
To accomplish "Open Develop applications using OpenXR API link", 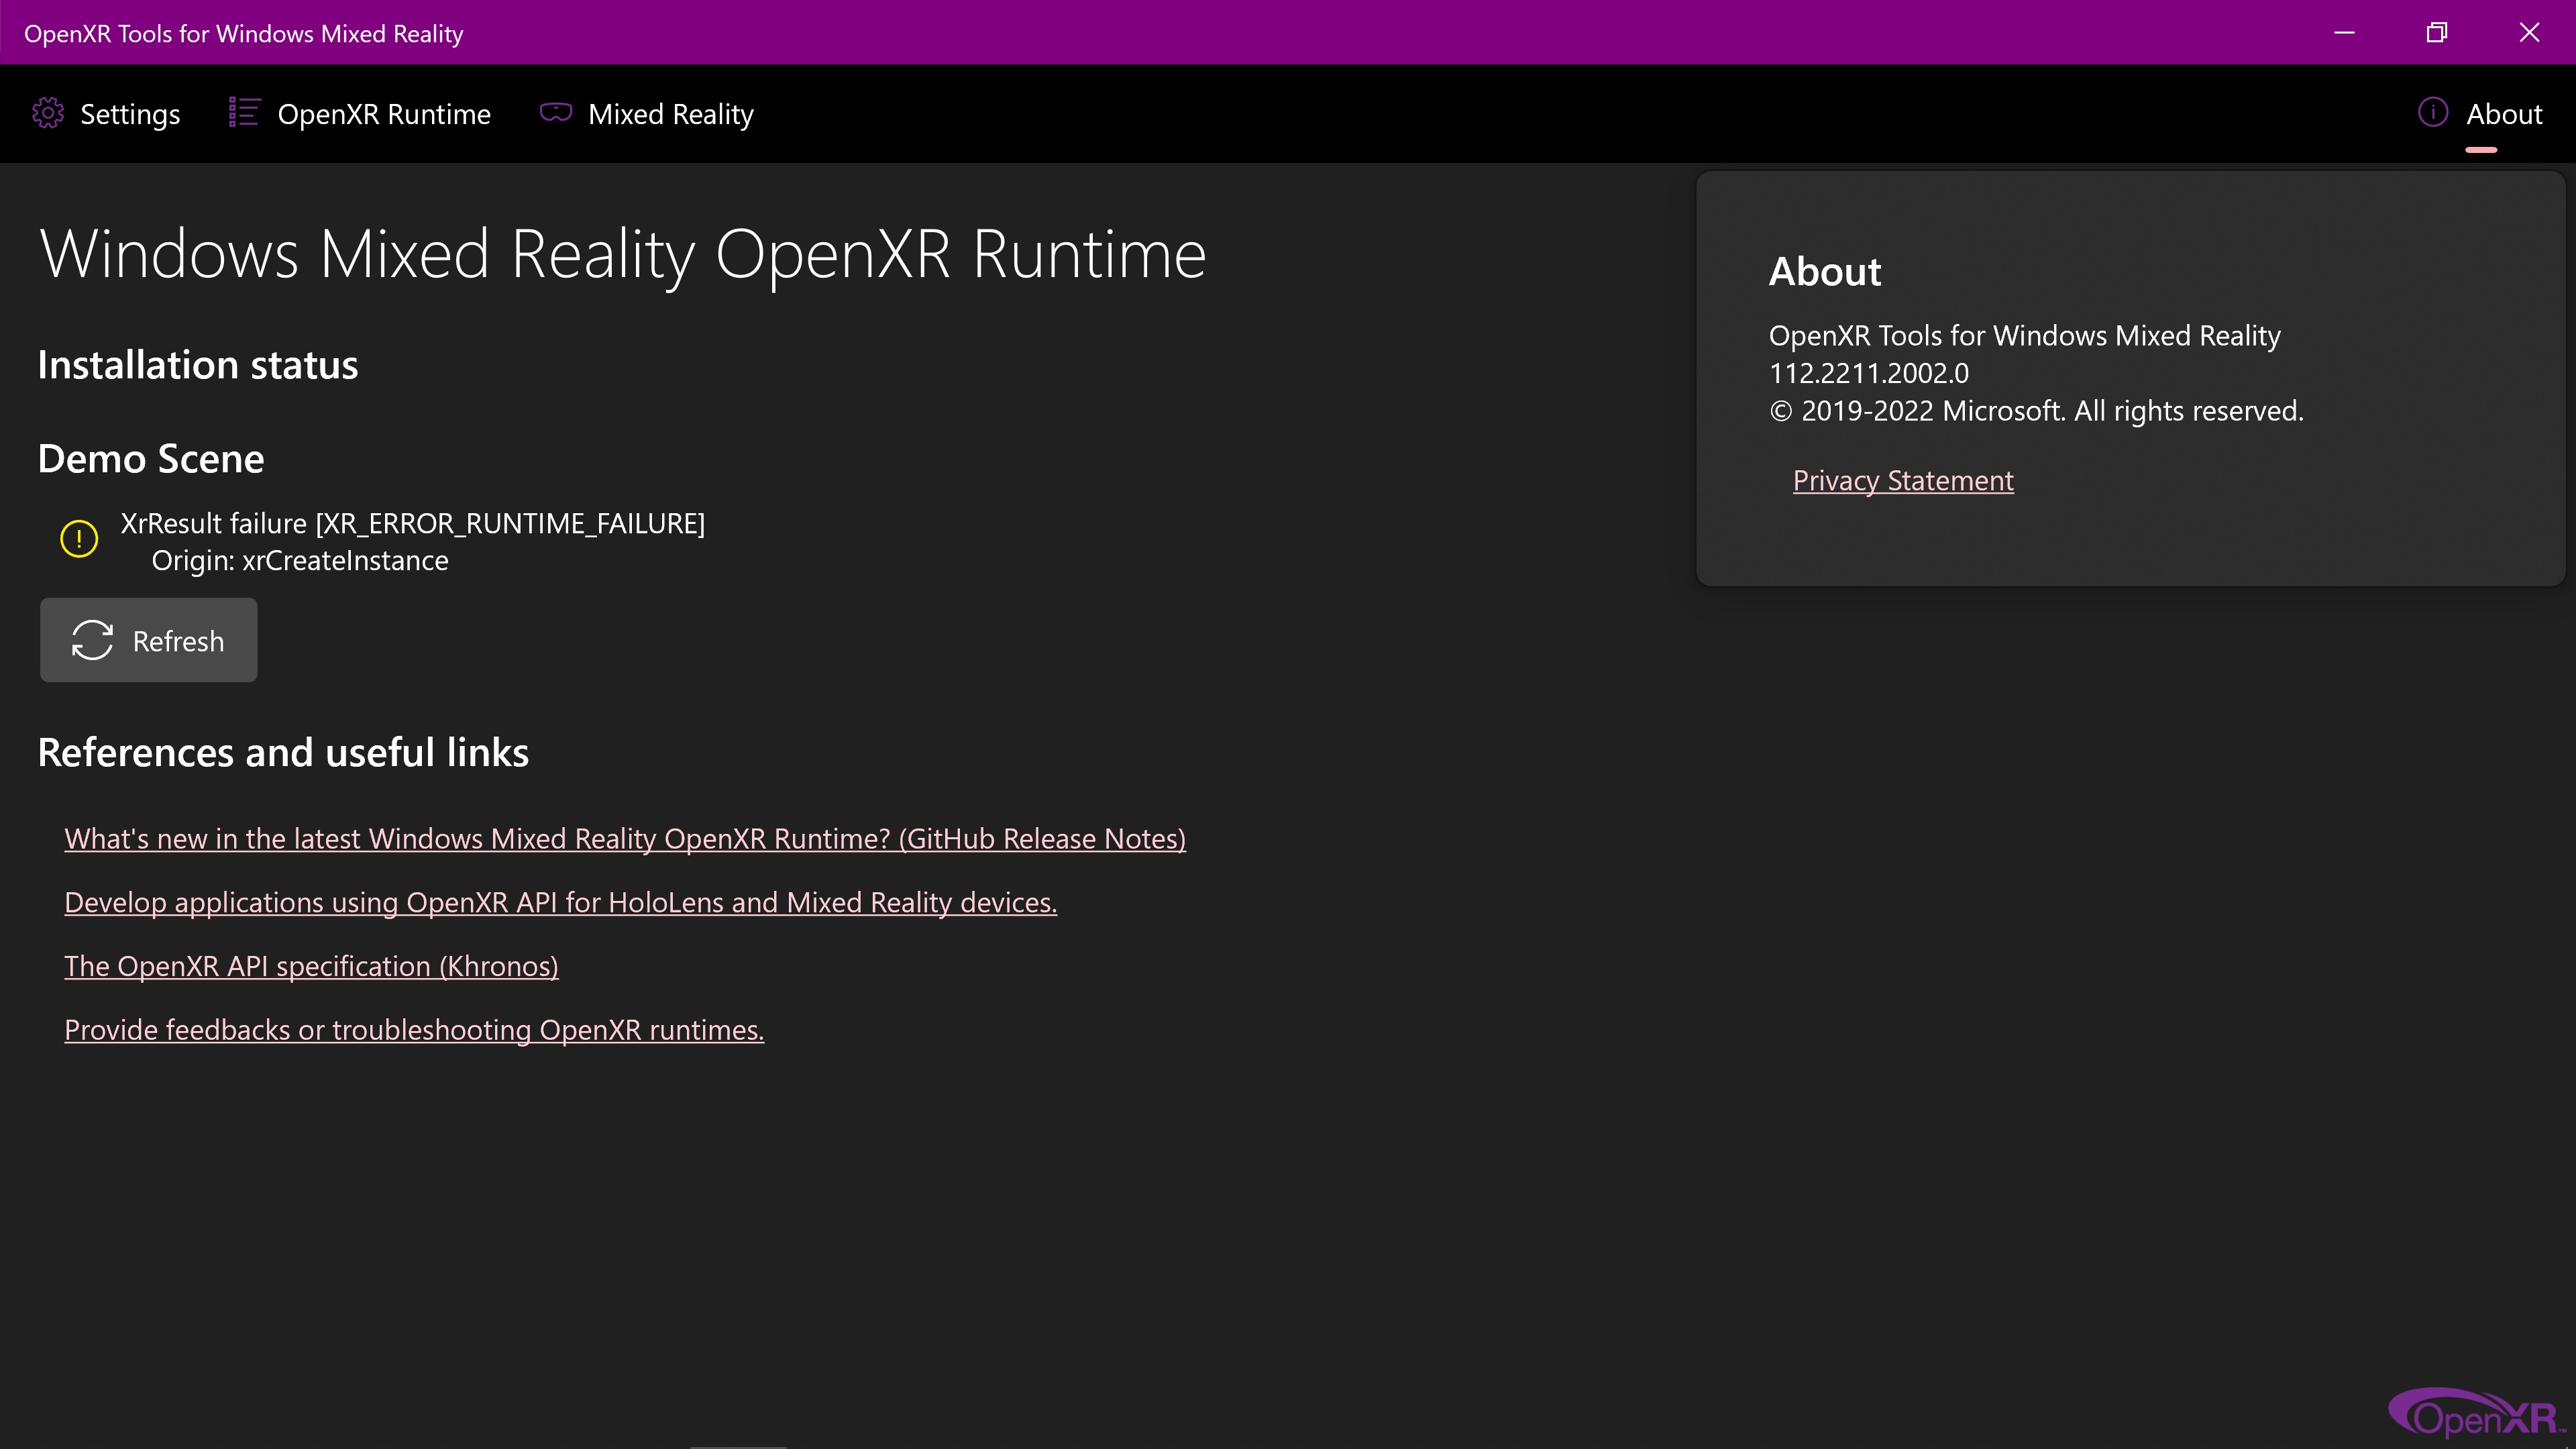I will pos(560,903).
